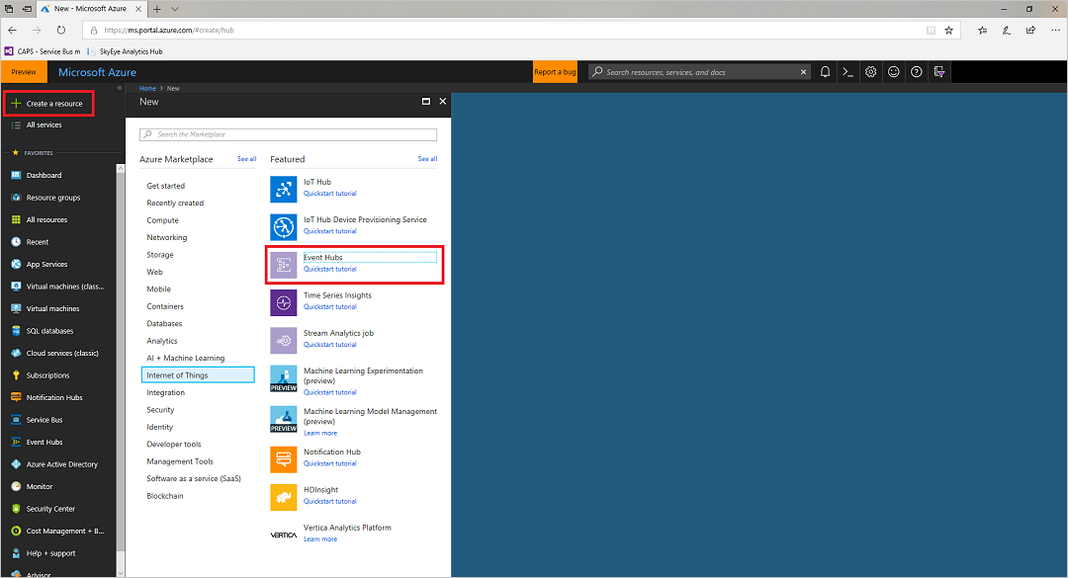1068x578 pixels.
Task: Open the CAPS - Service Bus bookmark
Action: [43, 51]
